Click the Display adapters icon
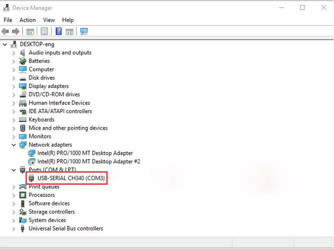334x249 pixels. pyautogui.click(x=23, y=86)
